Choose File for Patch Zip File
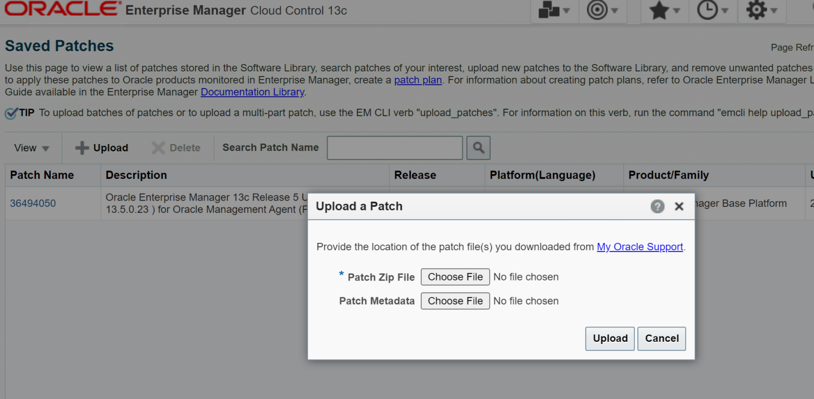Image resolution: width=814 pixels, height=399 pixels. pos(455,277)
